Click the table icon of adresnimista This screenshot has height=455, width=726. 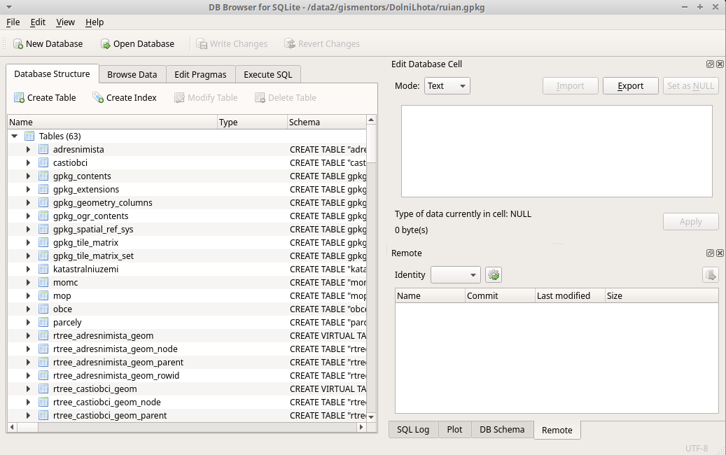coord(43,150)
